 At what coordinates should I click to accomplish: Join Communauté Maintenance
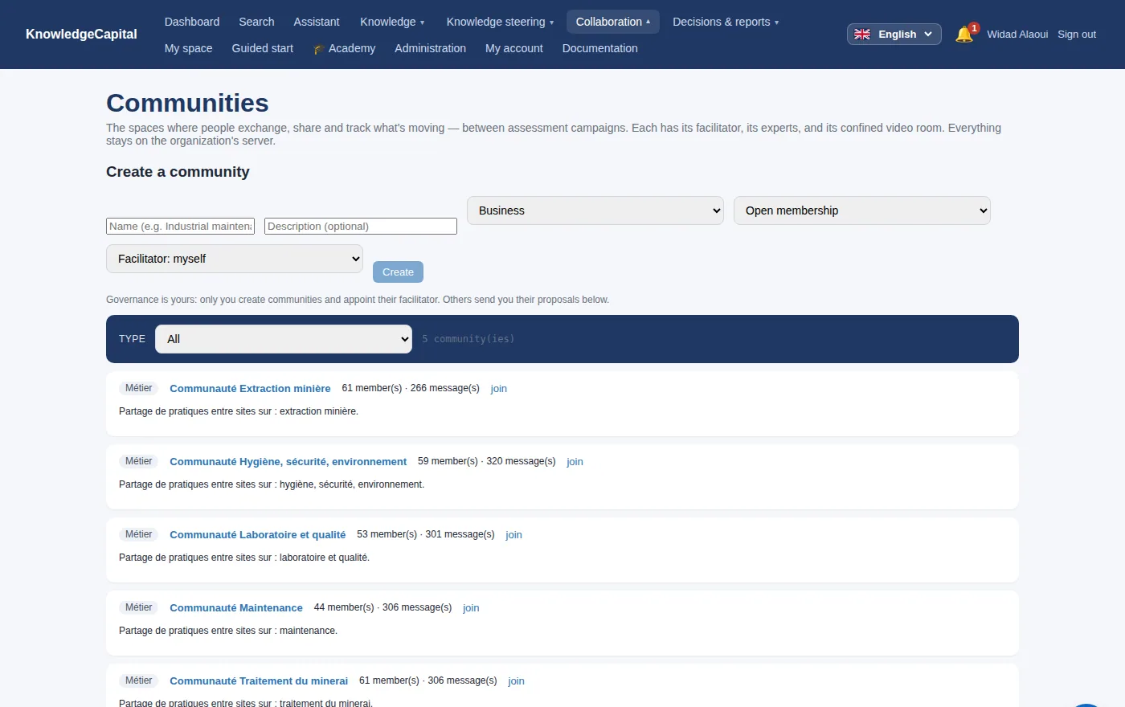point(471,608)
